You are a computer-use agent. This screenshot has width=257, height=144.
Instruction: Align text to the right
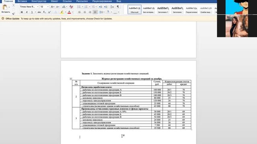[x=90, y=12]
